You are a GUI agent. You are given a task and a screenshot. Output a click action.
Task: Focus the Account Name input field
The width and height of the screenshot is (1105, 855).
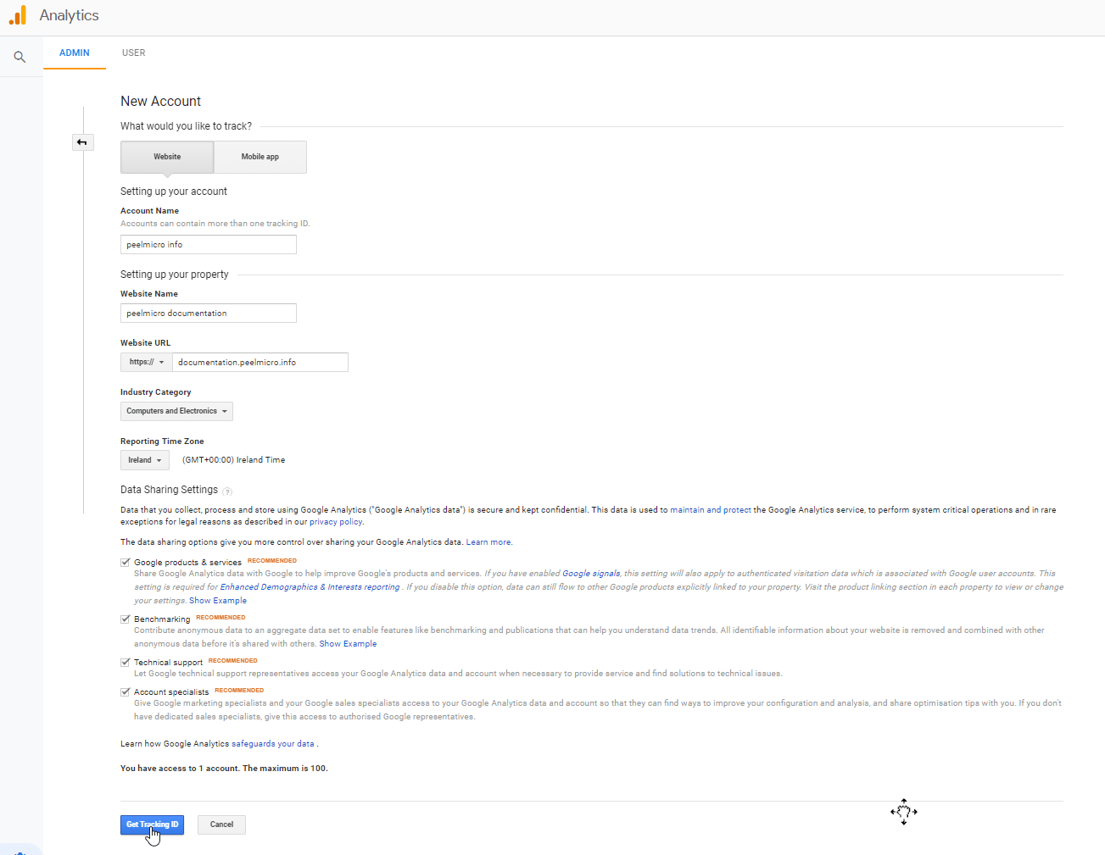click(x=209, y=244)
